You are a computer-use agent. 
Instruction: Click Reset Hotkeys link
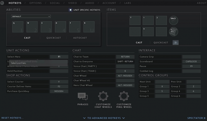click(12, 118)
